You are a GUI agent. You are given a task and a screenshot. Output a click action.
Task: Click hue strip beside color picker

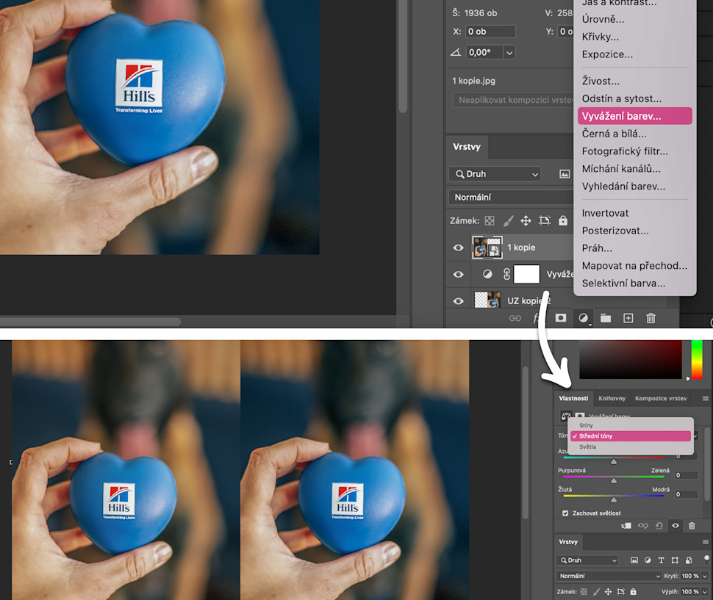697,359
